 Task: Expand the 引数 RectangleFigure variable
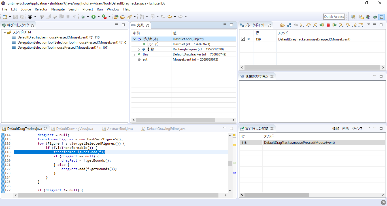click(139, 49)
